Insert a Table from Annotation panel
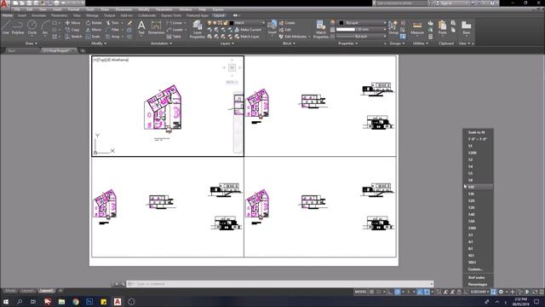The image size is (545, 307). coord(174,36)
